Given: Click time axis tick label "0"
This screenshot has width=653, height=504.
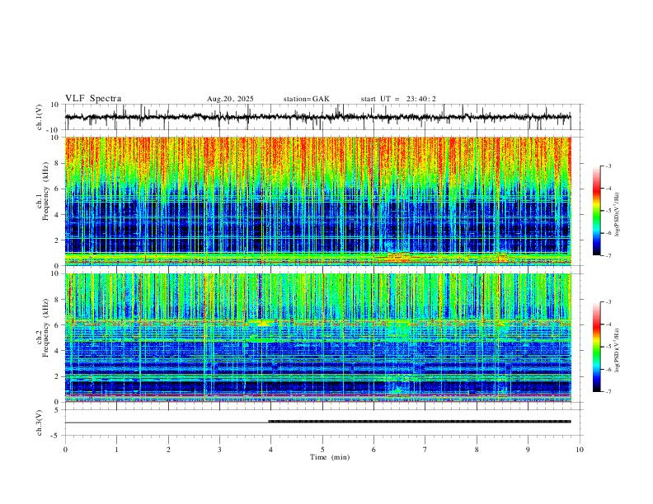Looking at the screenshot, I should click(x=65, y=450).
